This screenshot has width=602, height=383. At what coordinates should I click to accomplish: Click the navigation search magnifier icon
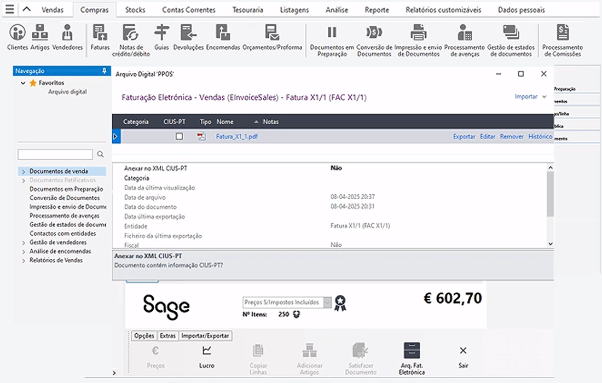click(x=101, y=154)
